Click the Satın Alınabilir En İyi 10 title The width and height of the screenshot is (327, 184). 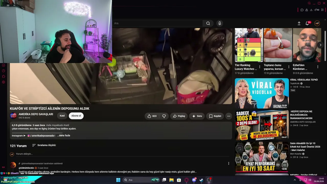(305, 147)
